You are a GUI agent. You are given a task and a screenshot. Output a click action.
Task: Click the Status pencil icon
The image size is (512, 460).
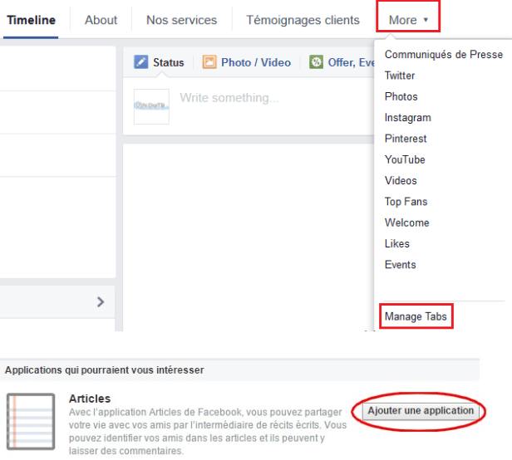coord(140,62)
